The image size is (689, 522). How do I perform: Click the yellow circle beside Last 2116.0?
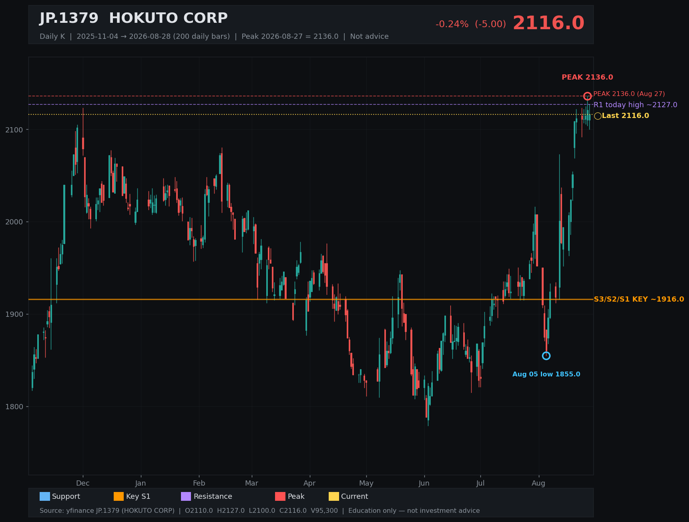pyautogui.click(x=598, y=116)
